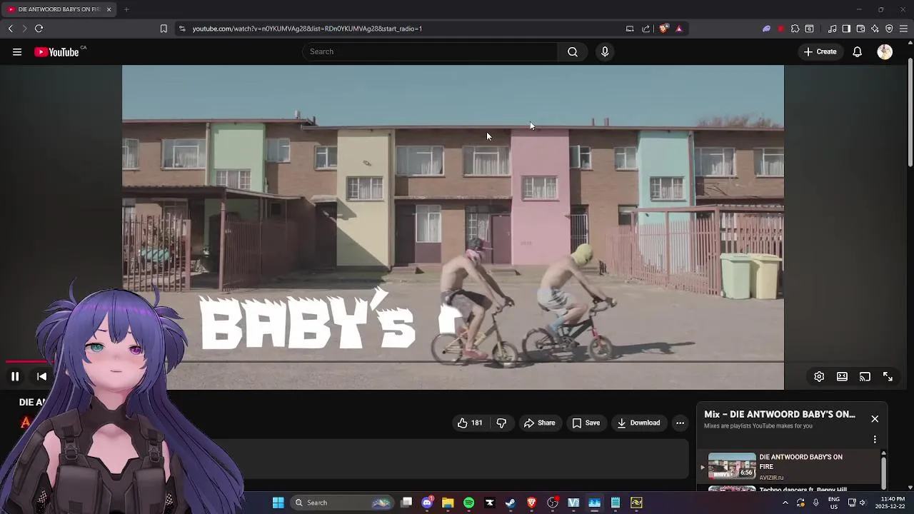The width and height of the screenshot is (914, 514).
Task: Click the YouTube search input field
Action: coord(430,51)
